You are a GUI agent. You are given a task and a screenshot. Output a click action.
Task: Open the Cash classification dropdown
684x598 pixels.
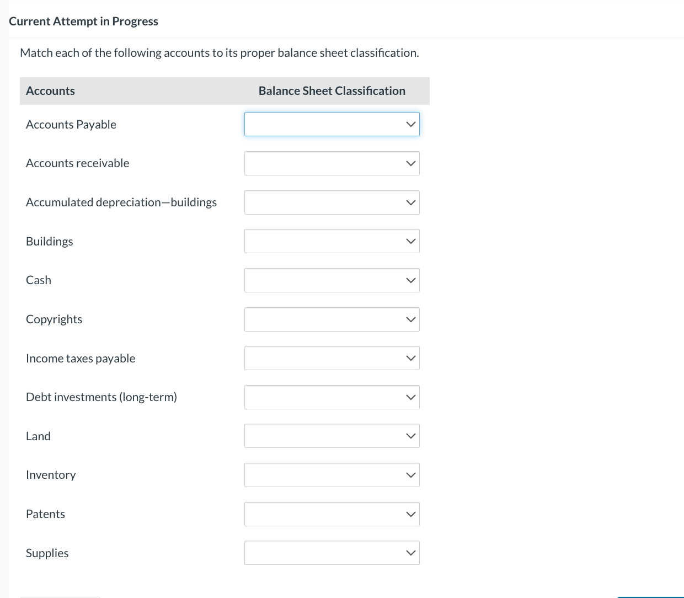[x=332, y=280]
